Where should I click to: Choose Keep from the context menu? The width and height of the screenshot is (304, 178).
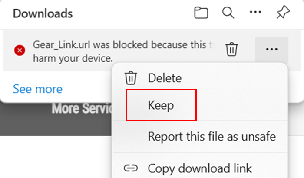(x=161, y=105)
